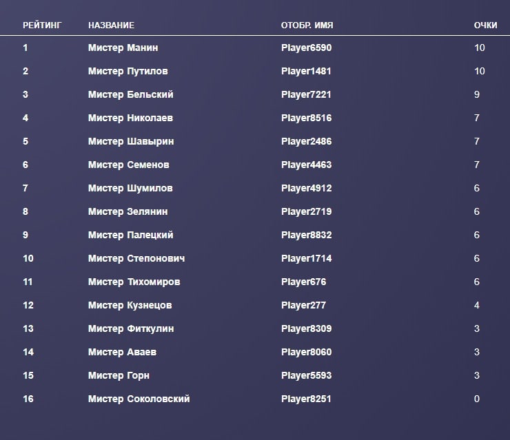Click the name Мистер Семенов
The height and width of the screenshot is (440, 510).
pyautogui.click(x=128, y=165)
